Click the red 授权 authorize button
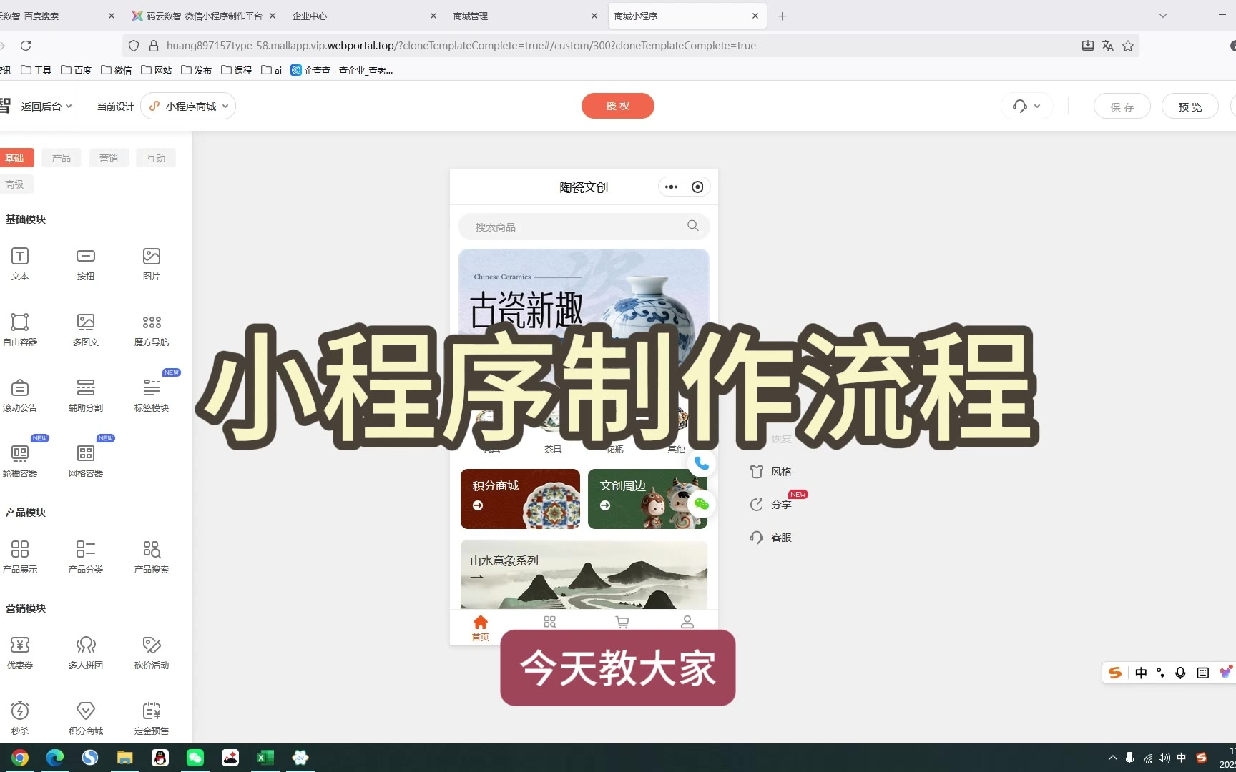The height and width of the screenshot is (772, 1236). point(618,106)
